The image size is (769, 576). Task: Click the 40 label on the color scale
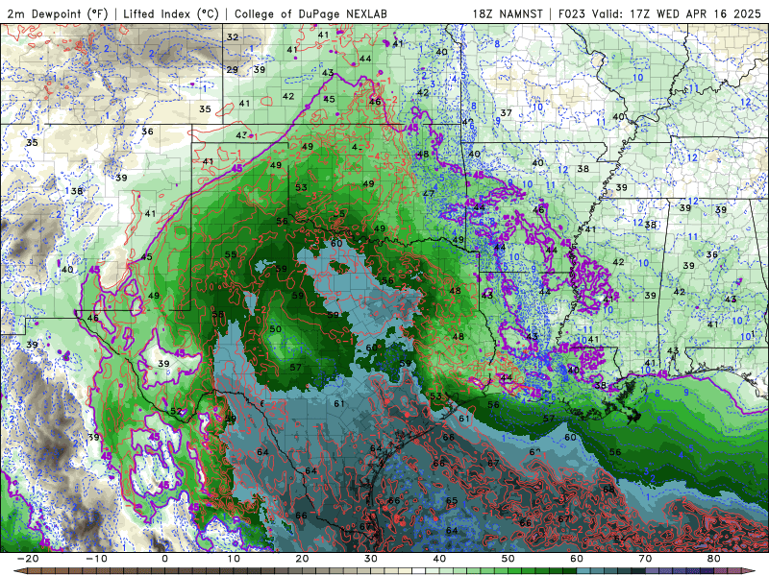(x=439, y=559)
